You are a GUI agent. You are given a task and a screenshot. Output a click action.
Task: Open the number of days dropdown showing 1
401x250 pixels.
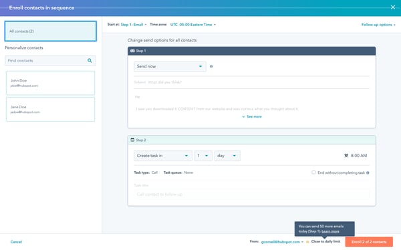point(203,156)
